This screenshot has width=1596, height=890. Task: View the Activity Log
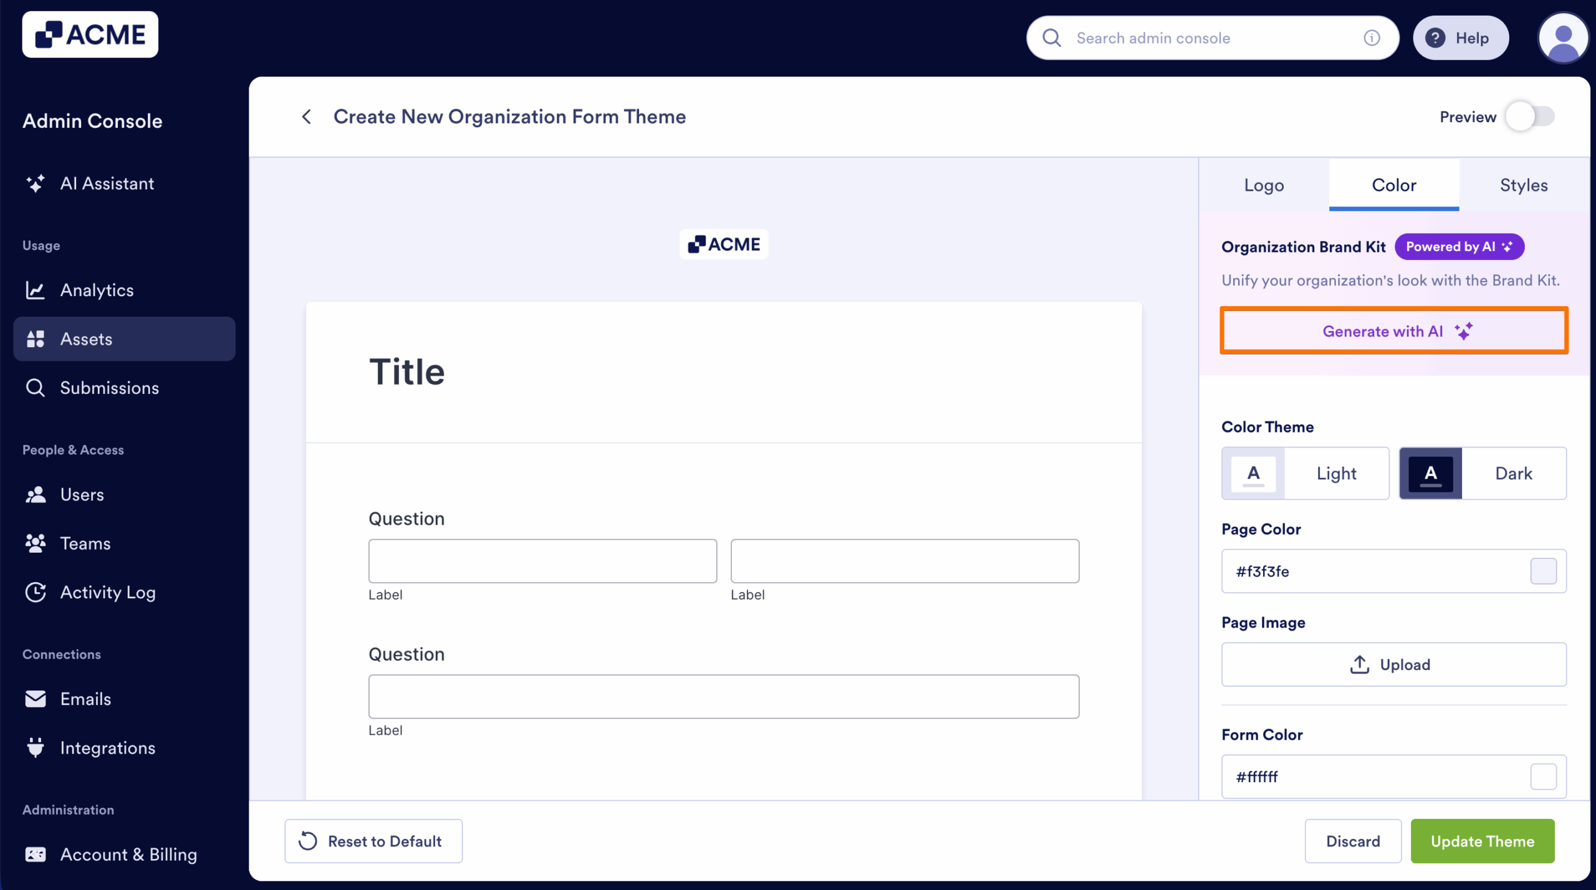click(x=107, y=592)
